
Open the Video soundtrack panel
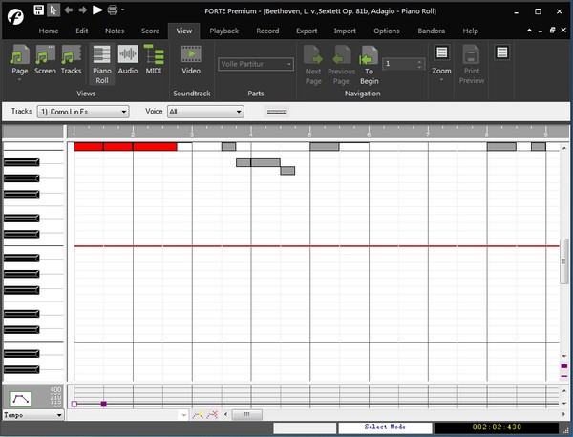coord(191,64)
